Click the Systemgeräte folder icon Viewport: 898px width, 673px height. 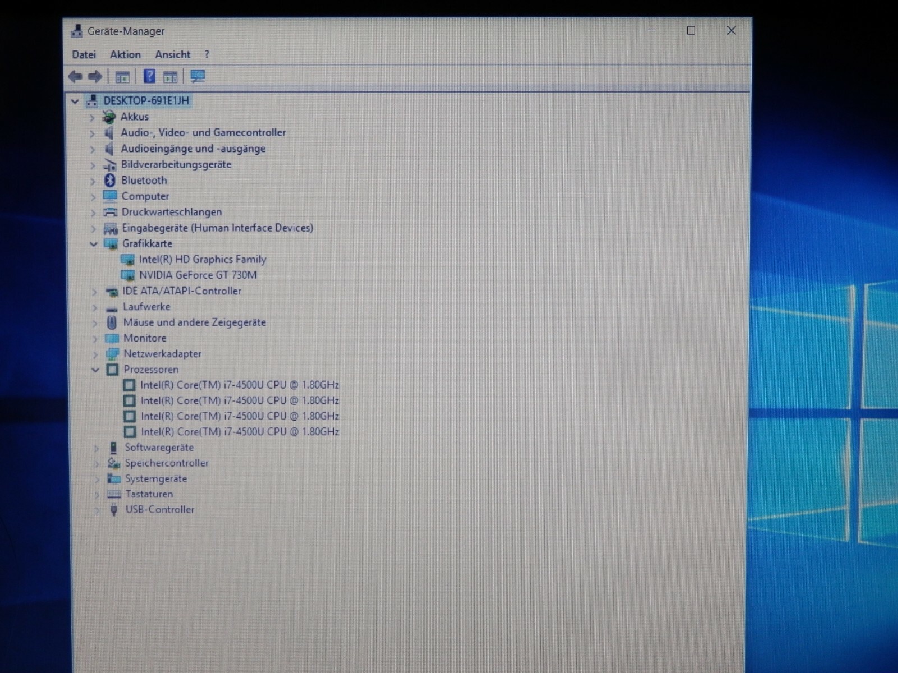[114, 478]
